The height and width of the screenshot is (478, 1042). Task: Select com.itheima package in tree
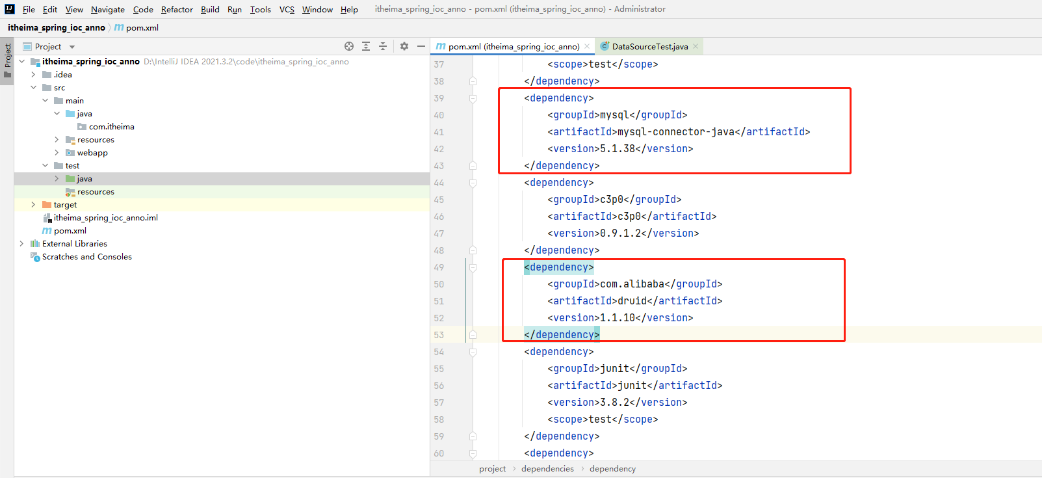111,127
